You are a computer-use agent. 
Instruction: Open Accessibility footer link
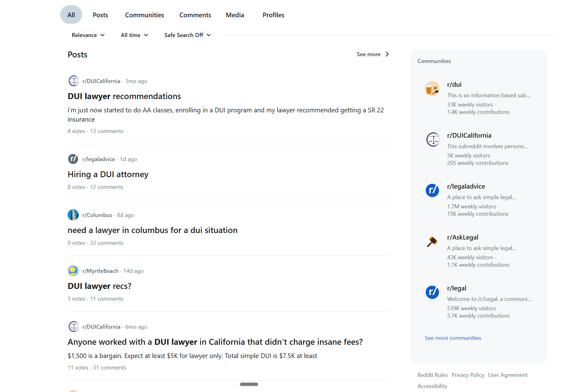pos(432,386)
